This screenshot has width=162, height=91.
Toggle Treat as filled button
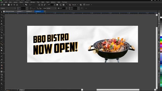82,8
